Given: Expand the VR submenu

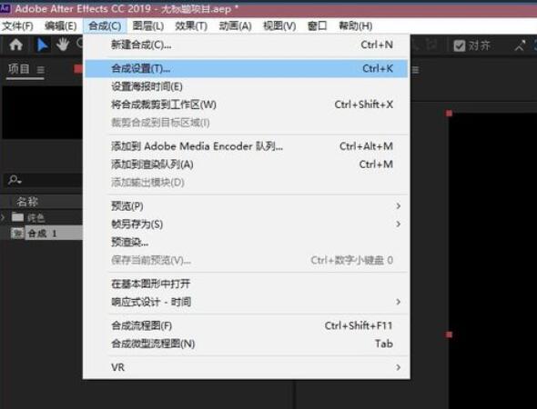Looking at the screenshot, I should (247, 367).
